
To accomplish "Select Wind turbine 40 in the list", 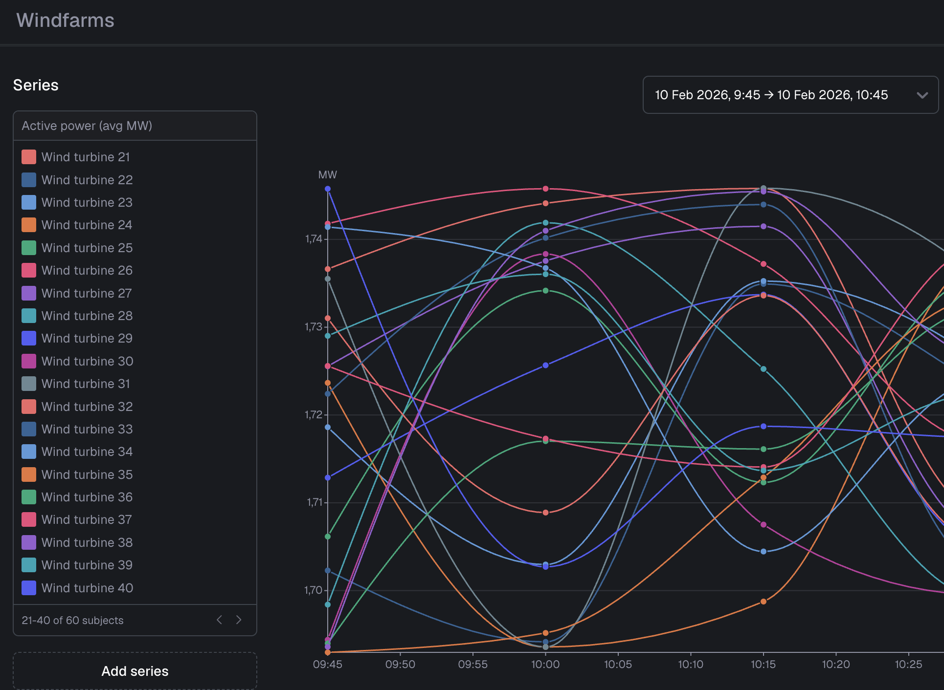I will click(x=87, y=588).
